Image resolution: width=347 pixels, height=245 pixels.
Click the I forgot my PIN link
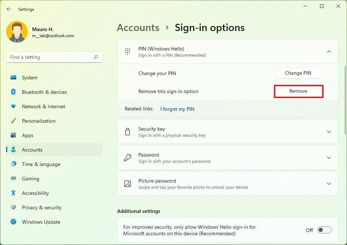177,109
